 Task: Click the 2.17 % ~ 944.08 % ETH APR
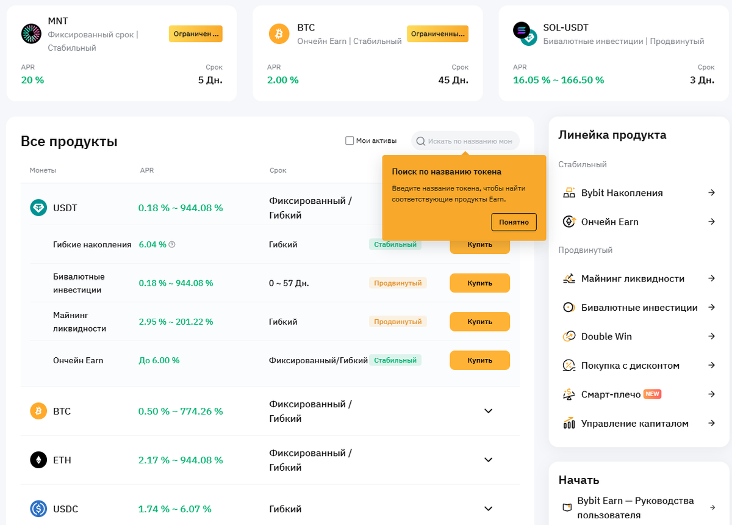(181, 460)
